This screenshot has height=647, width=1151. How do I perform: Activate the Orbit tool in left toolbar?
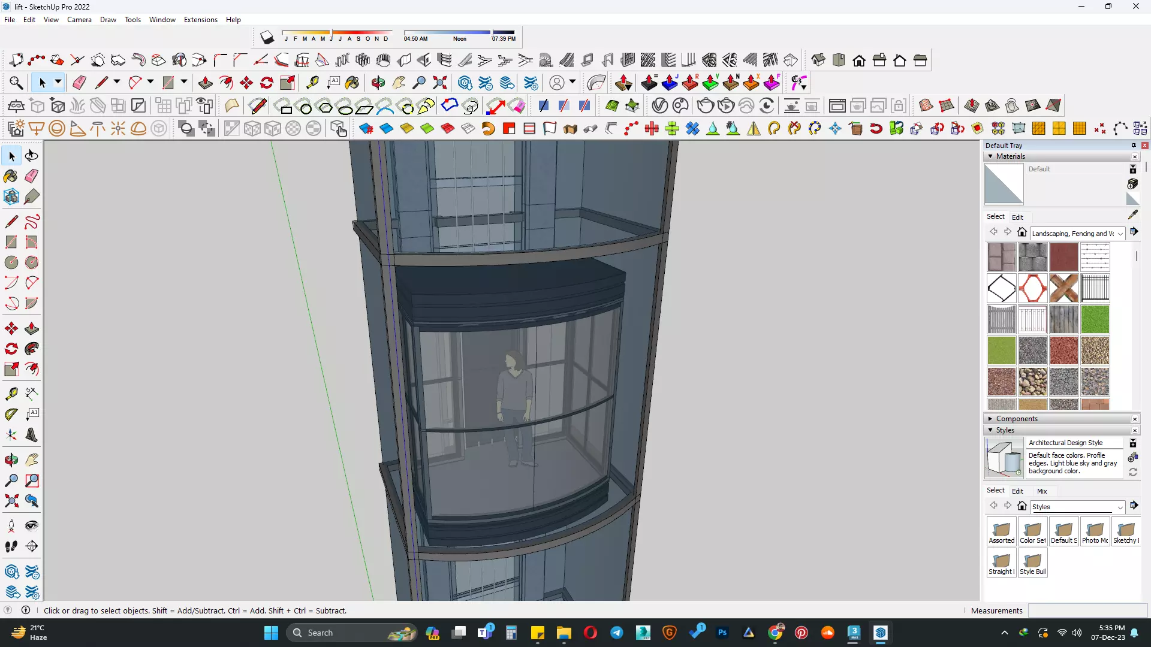(x=11, y=460)
